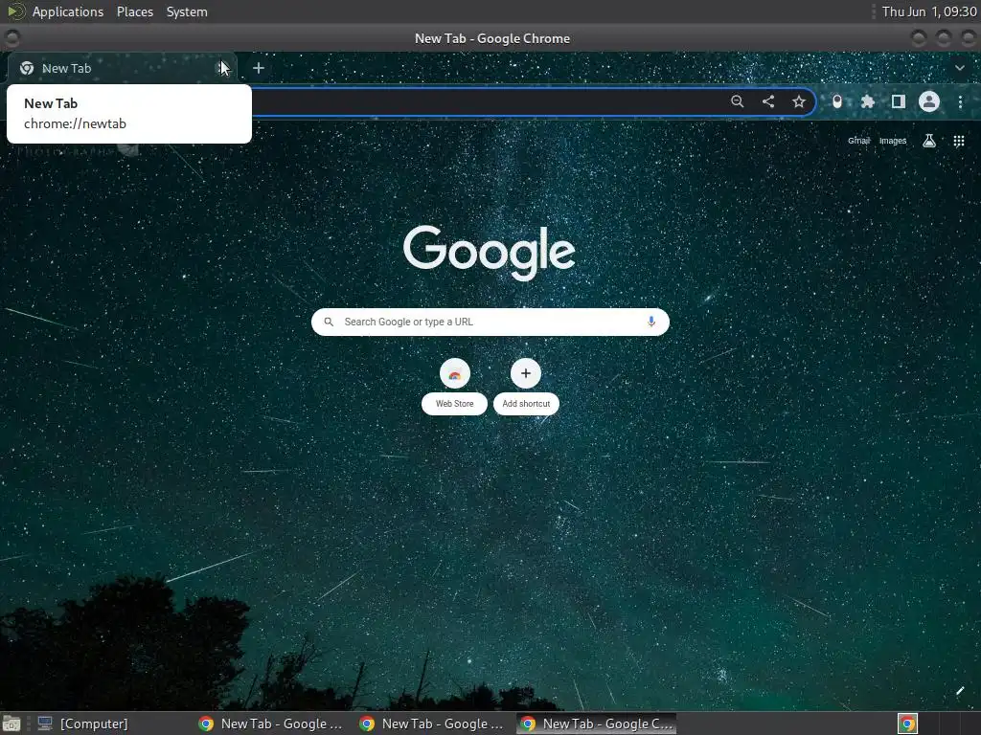Bookmark this tab with the star icon
Image resolution: width=981 pixels, height=735 pixels.
coord(799,101)
